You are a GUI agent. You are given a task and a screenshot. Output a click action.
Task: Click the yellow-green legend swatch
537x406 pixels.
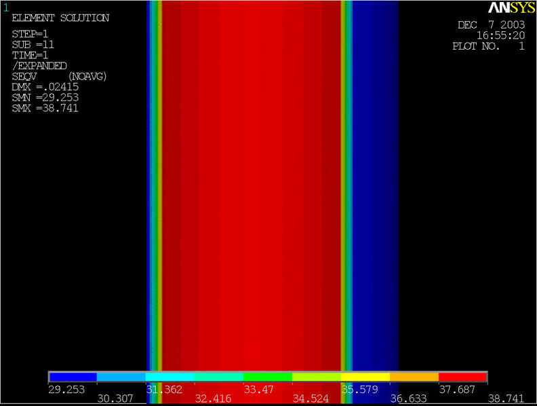click(317, 377)
